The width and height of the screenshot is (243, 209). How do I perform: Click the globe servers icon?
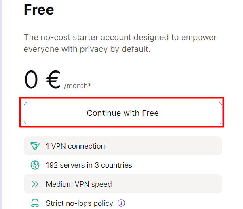point(35,165)
